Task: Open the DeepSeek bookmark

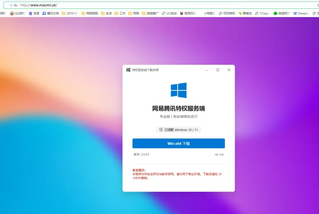Action: point(301,13)
